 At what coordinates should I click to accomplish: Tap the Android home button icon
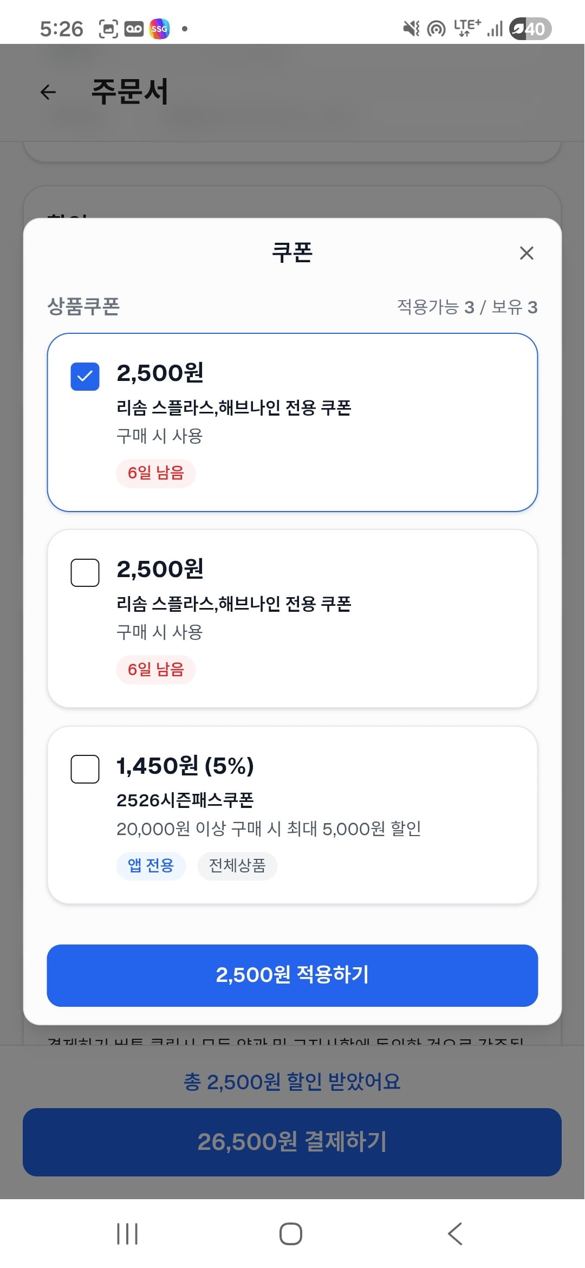pos(291,1234)
